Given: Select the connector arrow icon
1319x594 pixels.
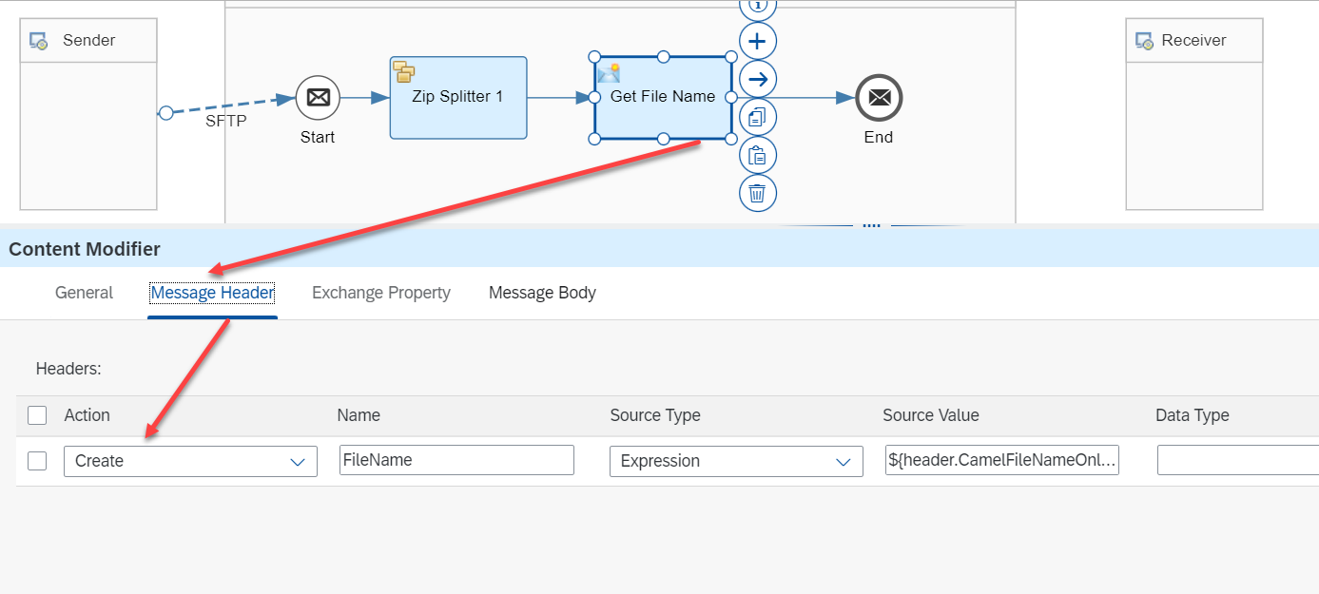Looking at the screenshot, I should (757, 79).
